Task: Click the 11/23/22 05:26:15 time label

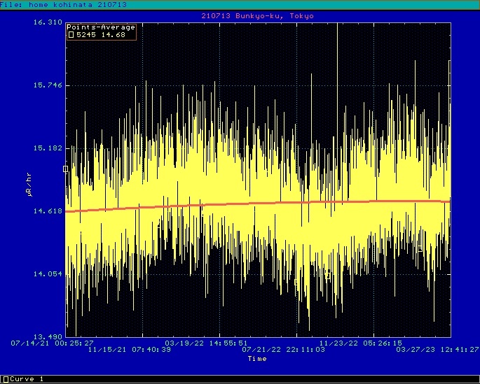Action: (361, 343)
